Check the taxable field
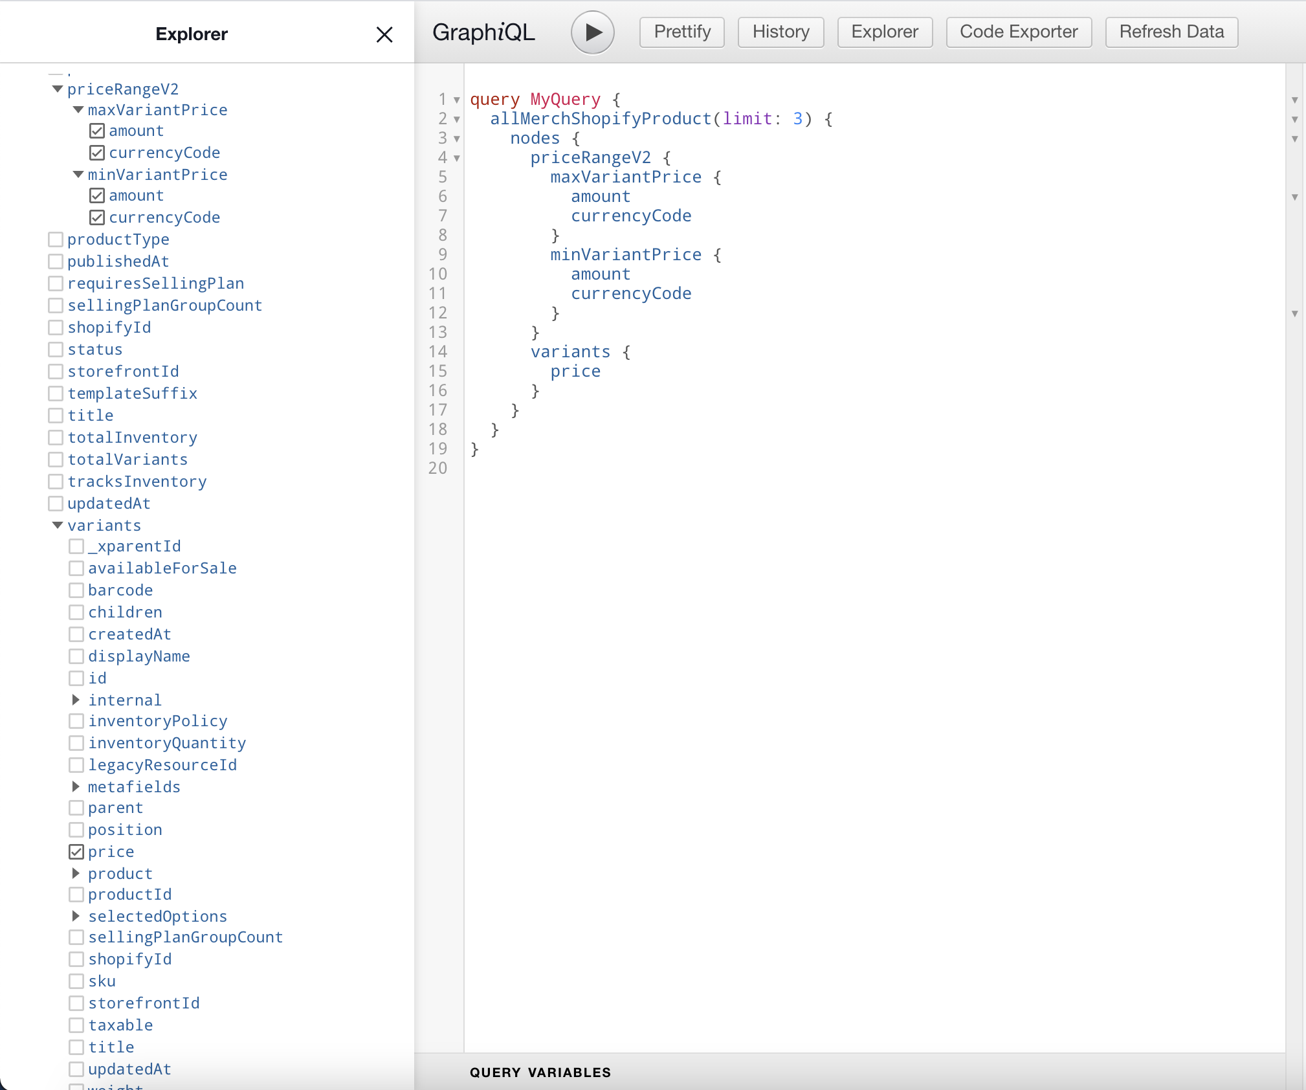Viewport: 1306px width, 1090px height. pyautogui.click(x=76, y=1025)
